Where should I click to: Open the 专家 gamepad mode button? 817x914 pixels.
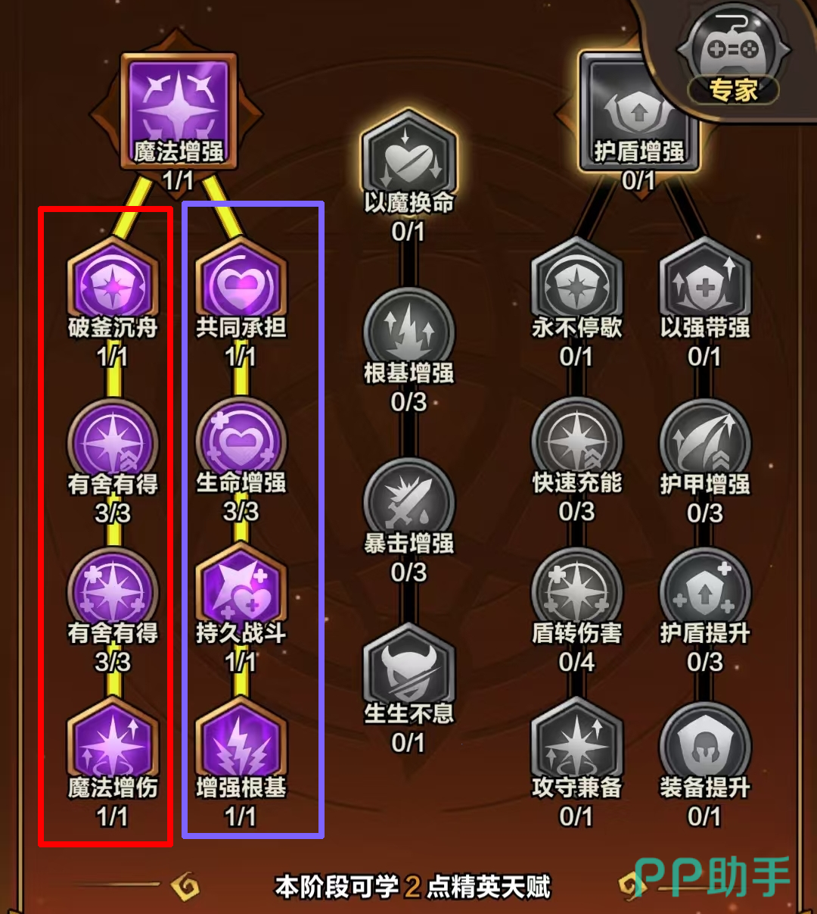732,57
